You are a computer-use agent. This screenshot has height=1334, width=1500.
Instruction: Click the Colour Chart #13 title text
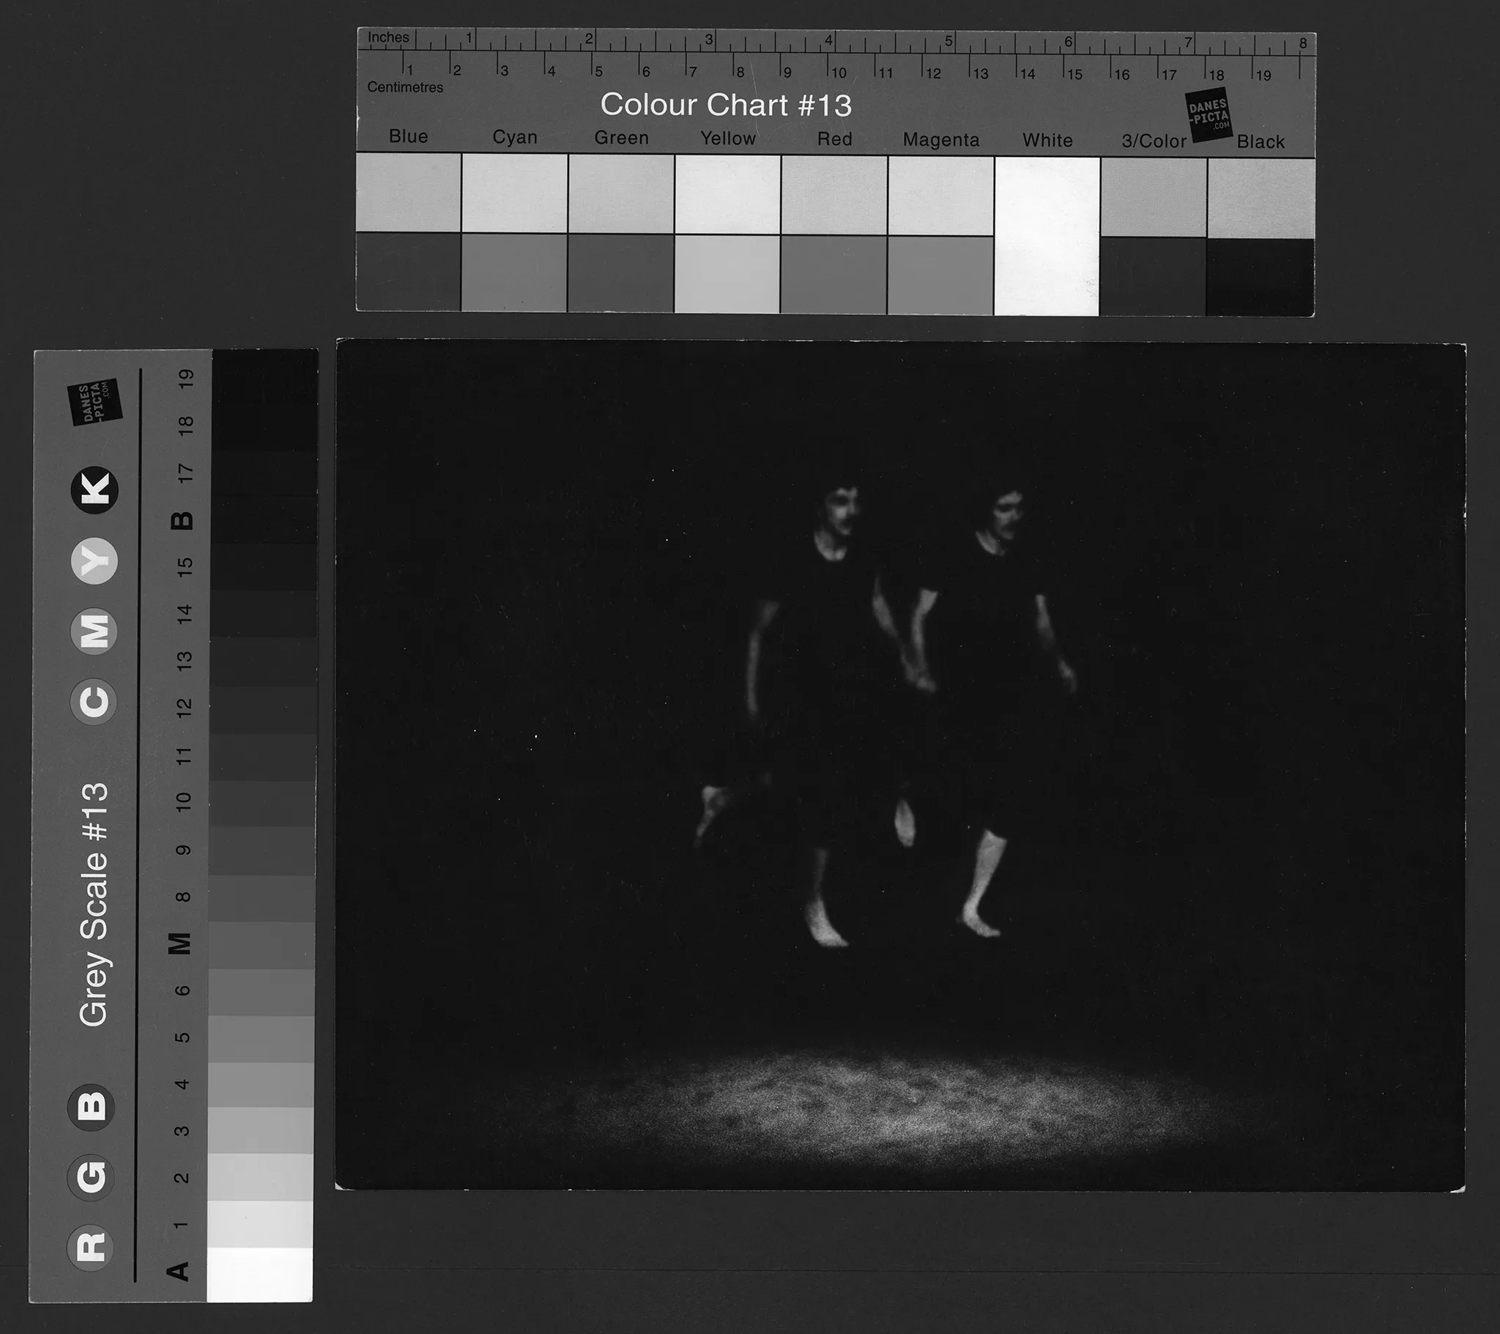(726, 105)
